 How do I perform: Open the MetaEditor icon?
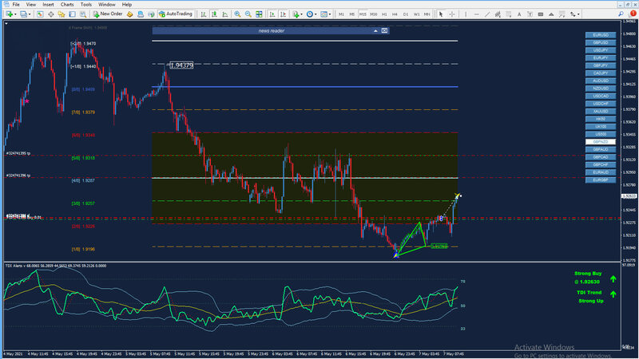(130, 14)
